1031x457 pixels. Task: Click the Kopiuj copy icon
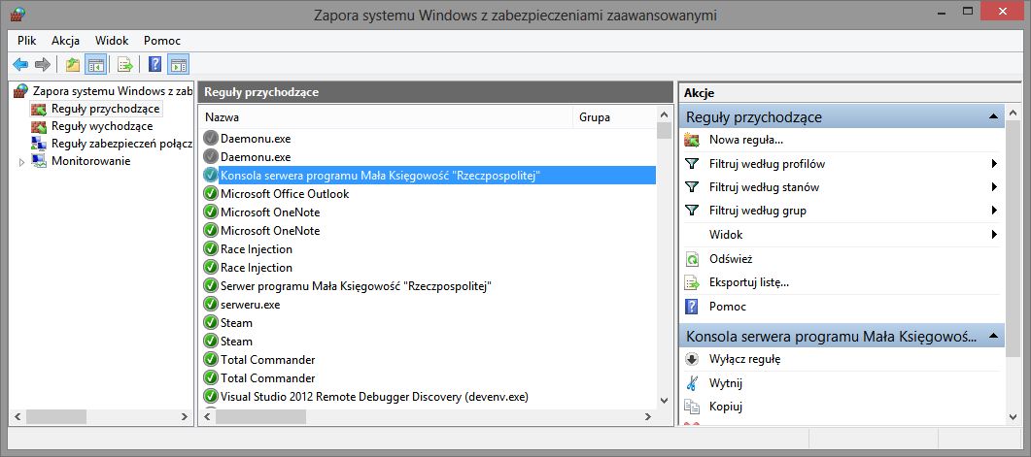point(692,407)
